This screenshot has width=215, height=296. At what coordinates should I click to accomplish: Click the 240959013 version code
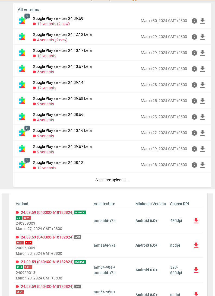(x=26, y=273)
